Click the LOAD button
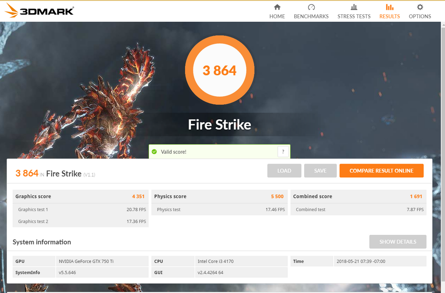The height and width of the screenshot is (293, 445). [x=284, y=171]
